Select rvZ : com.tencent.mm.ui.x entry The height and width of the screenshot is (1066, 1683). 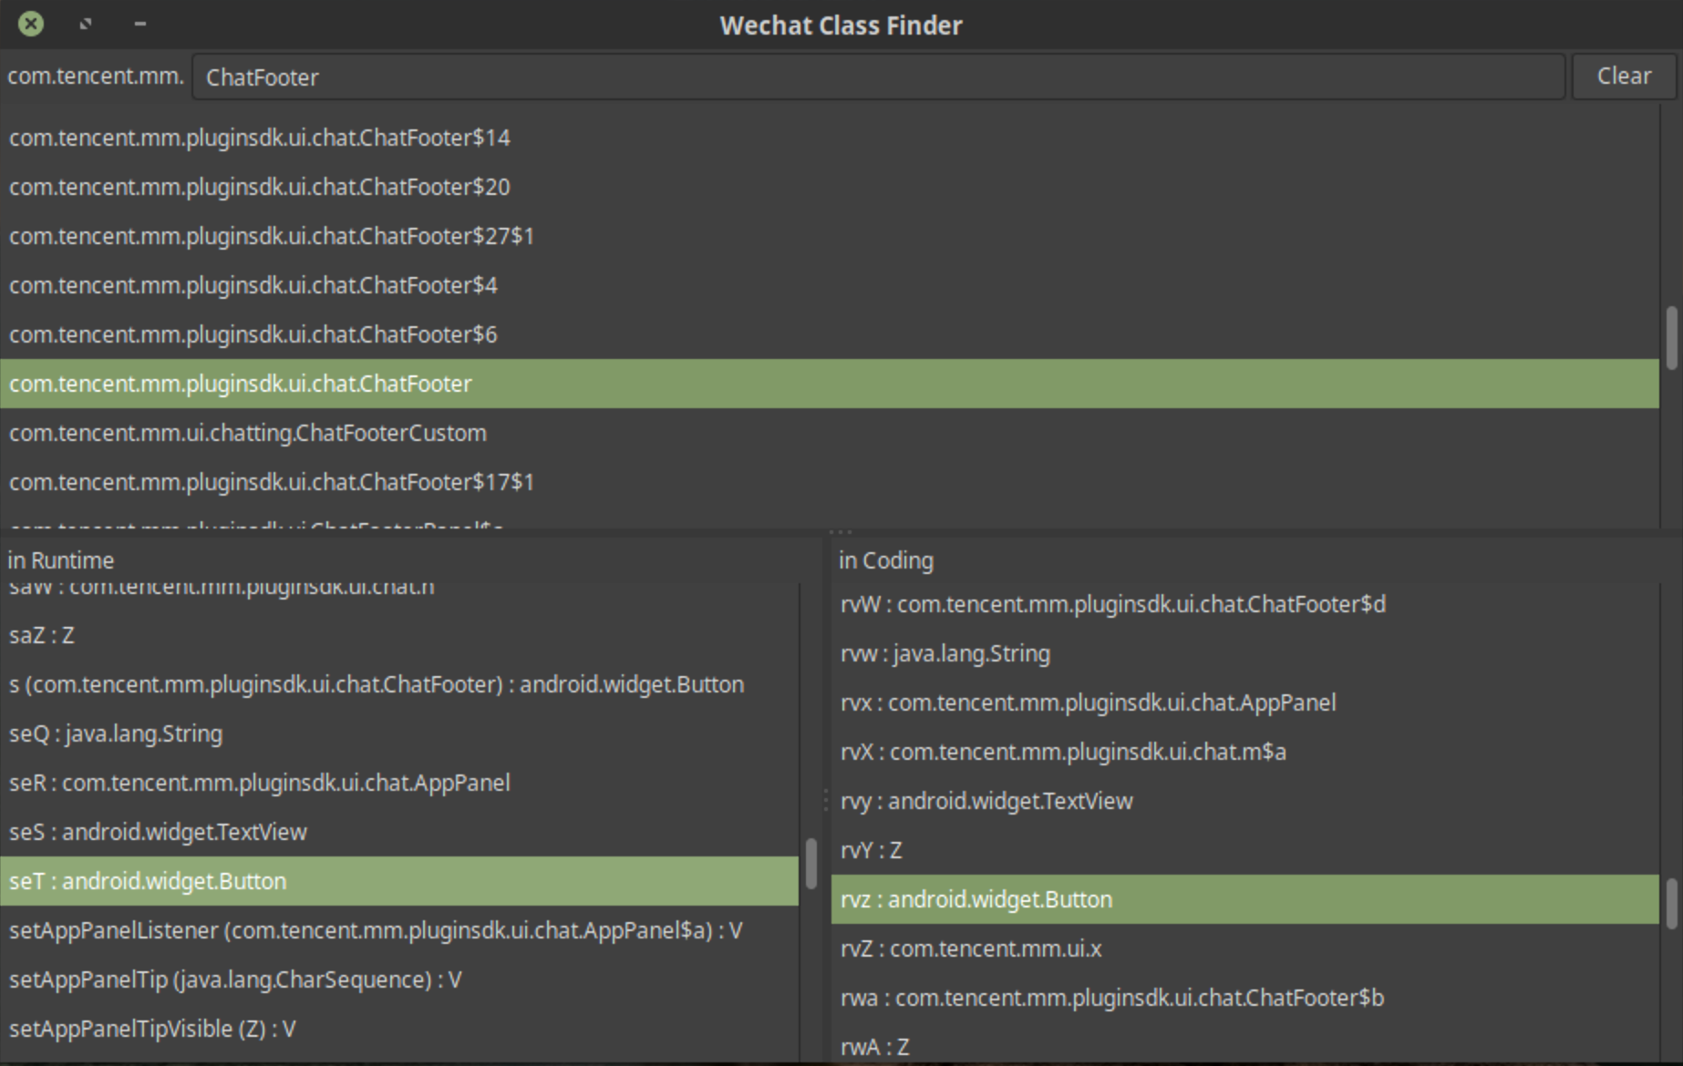(971, 948)
